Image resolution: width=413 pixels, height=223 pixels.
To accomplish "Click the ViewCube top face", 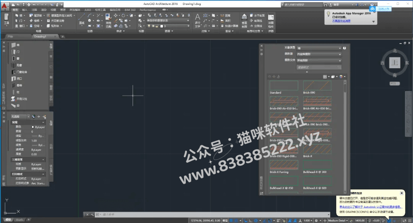I will [395, 63].
